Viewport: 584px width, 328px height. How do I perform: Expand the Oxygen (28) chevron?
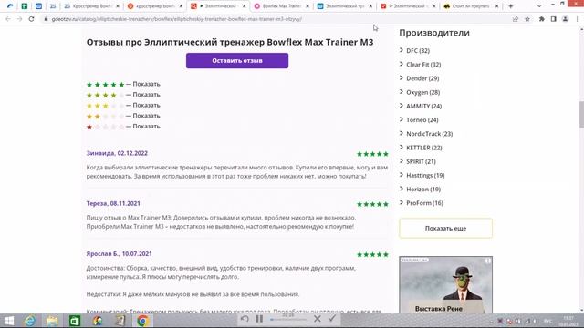pyautogui.click(x=401, y=92)
